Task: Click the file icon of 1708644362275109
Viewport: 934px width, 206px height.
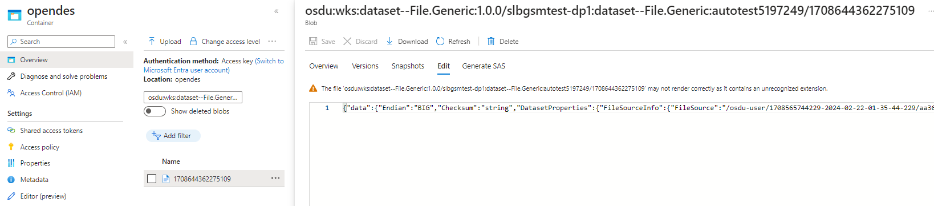Action: click(166, 179)
